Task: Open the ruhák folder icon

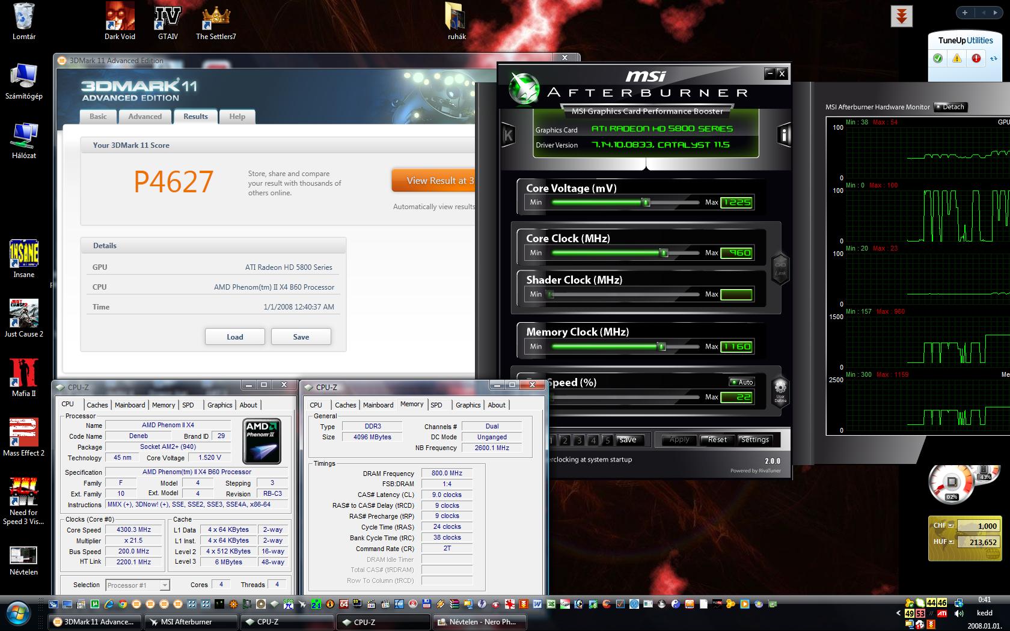Action: click(x=456, y=22)
